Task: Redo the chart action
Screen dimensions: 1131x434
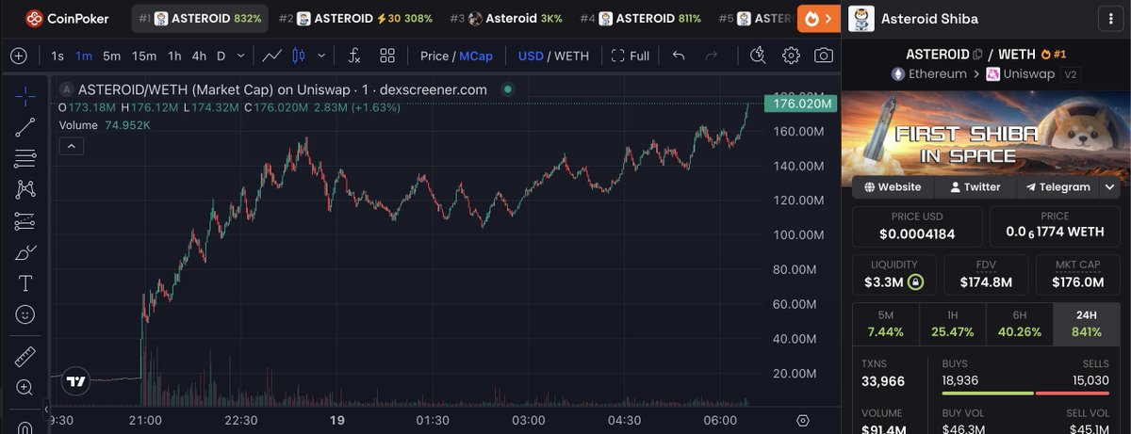Action: tap(712, 56)
